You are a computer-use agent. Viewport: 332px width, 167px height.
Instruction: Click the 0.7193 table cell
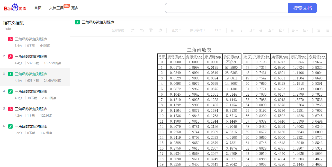pos(261,62)
